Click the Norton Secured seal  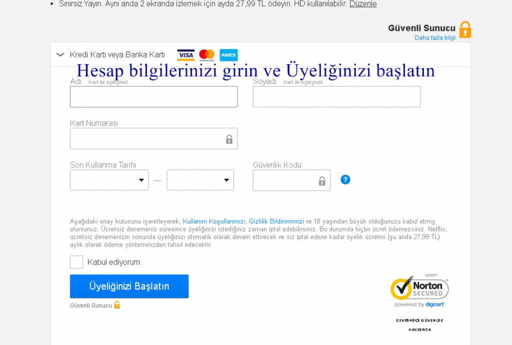[x=419, y=288]
